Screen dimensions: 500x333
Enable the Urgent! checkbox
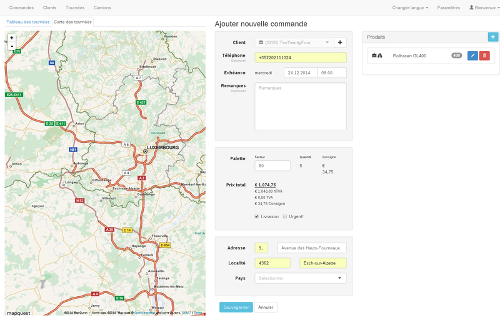[285, 216]
